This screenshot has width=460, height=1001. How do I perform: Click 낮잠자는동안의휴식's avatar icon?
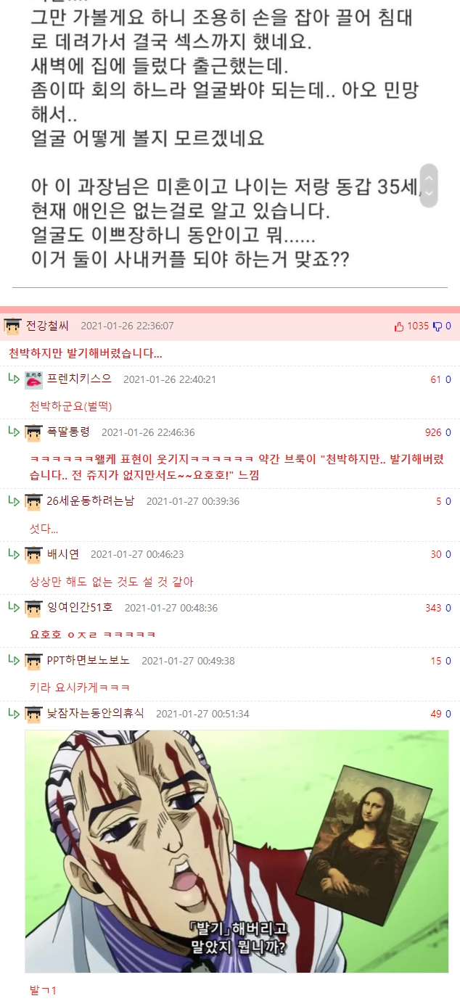coord(33,714)
